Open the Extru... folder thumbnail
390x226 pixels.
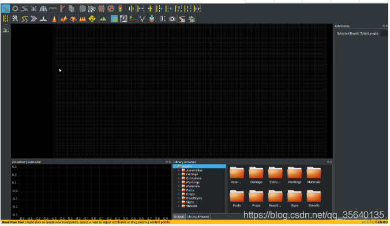(x=275, y=175)
